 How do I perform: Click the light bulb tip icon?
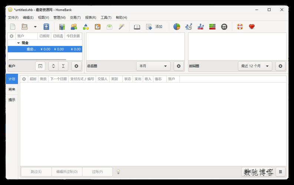click(x=118, y=172)
